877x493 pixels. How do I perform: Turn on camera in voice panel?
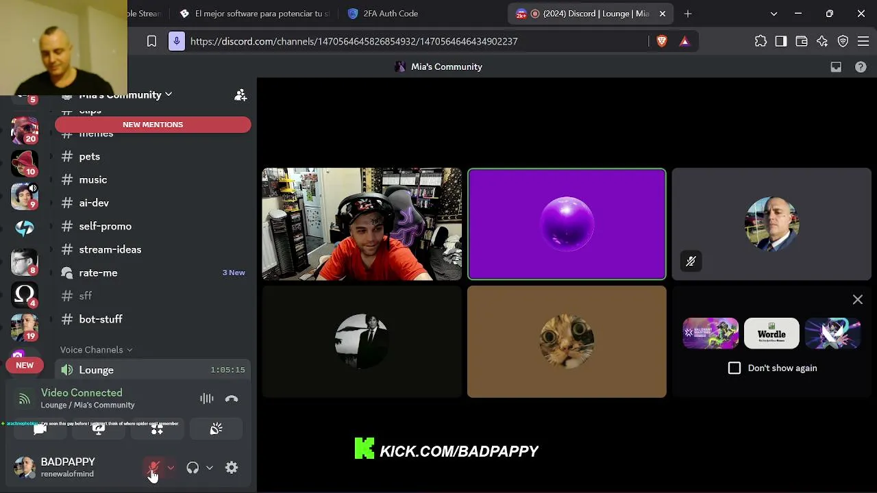[x=40, y=429]
